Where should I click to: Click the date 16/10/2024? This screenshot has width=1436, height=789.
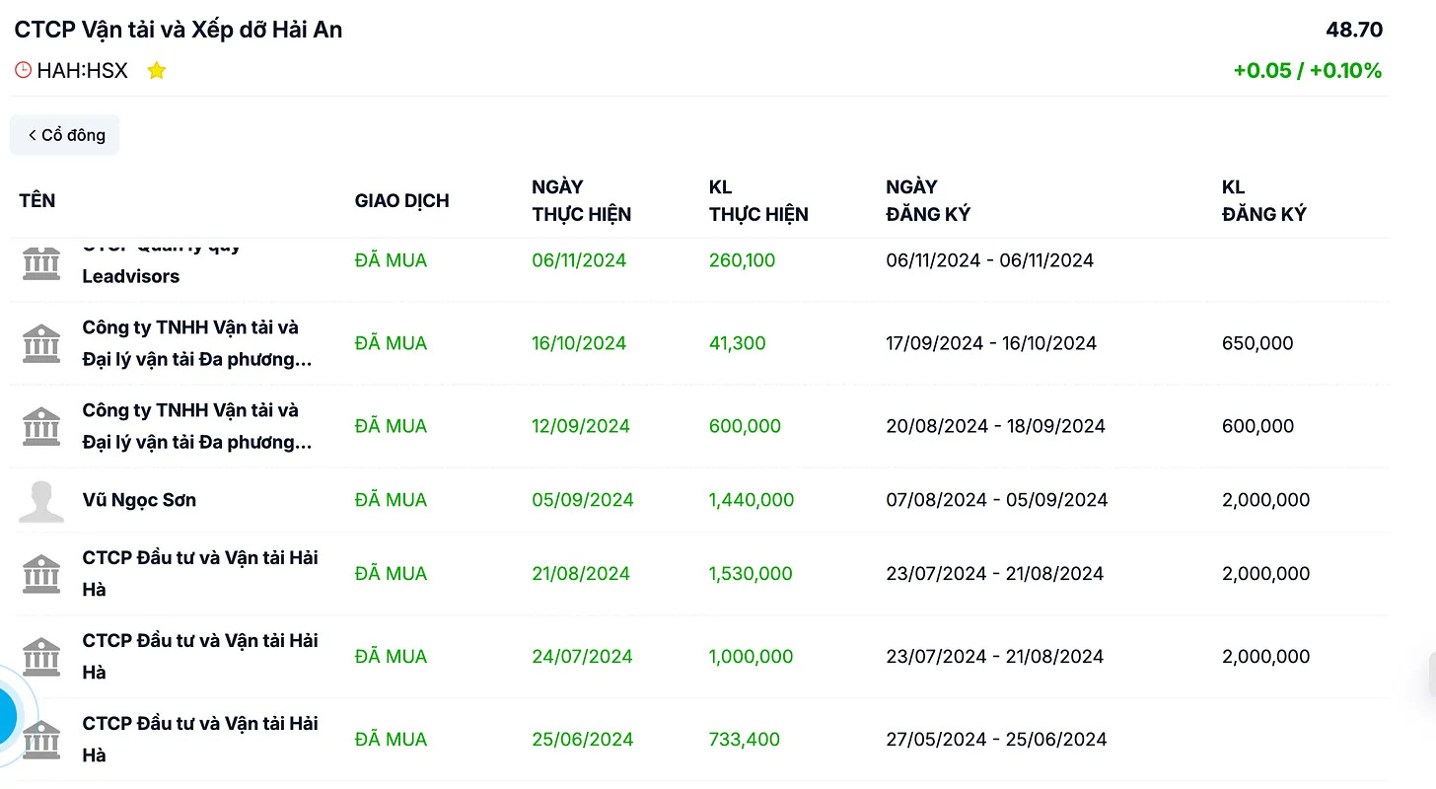(579, 343)
